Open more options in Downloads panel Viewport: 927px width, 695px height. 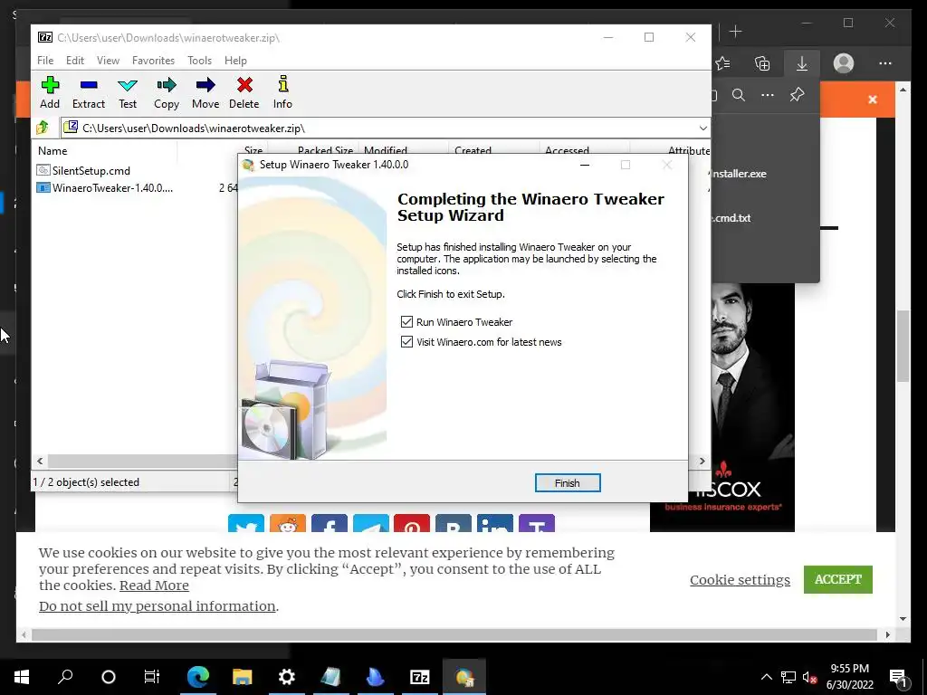pos(768,95)
